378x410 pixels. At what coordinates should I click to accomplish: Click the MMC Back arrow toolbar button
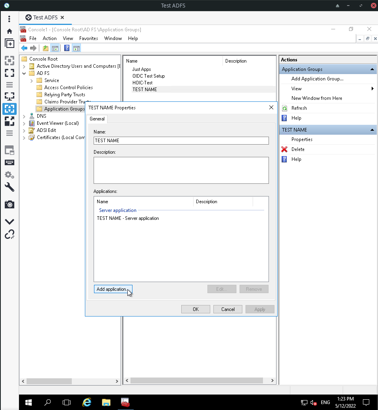(24, 48)
